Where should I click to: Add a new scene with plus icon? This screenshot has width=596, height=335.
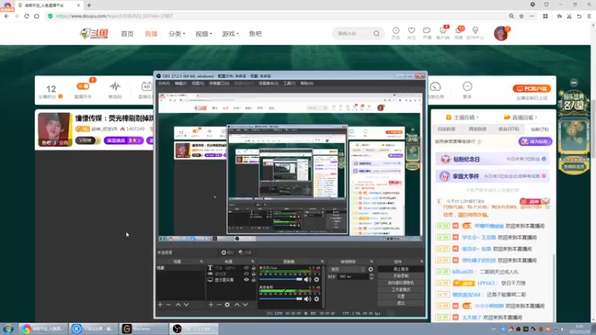point(160,304)
